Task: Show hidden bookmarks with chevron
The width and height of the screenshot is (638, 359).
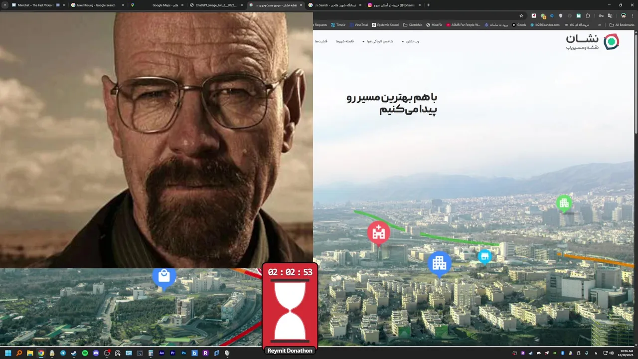Action: pyautogui.click(x=599, y=25)
